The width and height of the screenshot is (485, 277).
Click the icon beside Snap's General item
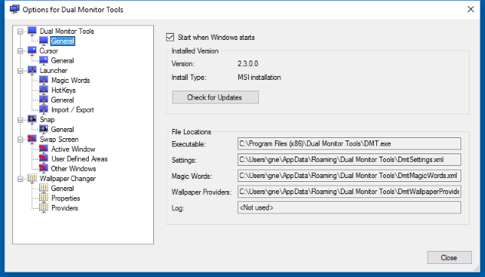pyautogui.click(x=44, y=129)
